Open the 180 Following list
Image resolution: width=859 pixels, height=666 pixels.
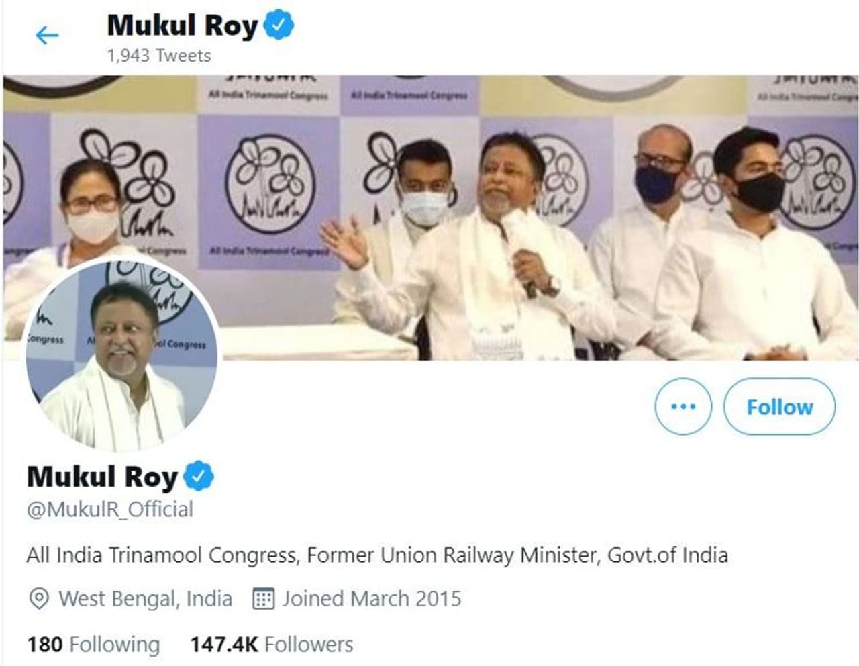(x=93, y=645)
